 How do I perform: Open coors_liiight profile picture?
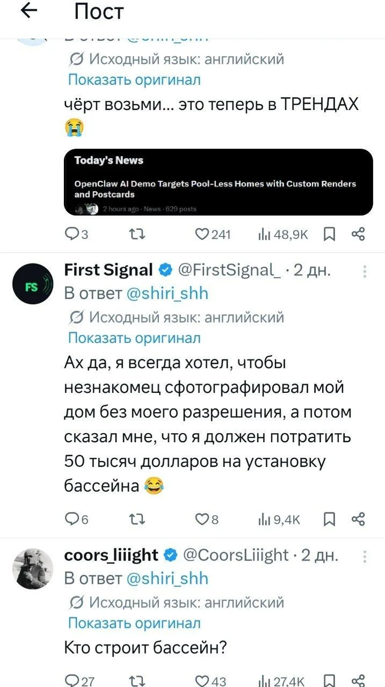(33, 569)
